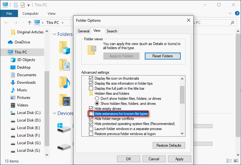Image resolution: width=241 pixels, height=165 pixels.
Task: Open the Music folder icon in Folders group
Action: [65, 82]
